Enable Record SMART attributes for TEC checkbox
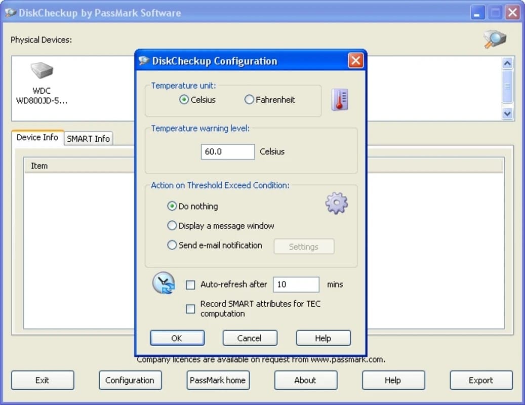The image size is (525, 405). 190,309
